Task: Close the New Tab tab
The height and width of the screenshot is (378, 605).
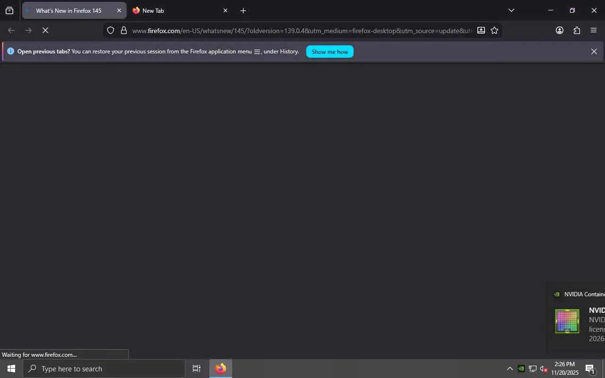Action: click(x=225, y=10)
